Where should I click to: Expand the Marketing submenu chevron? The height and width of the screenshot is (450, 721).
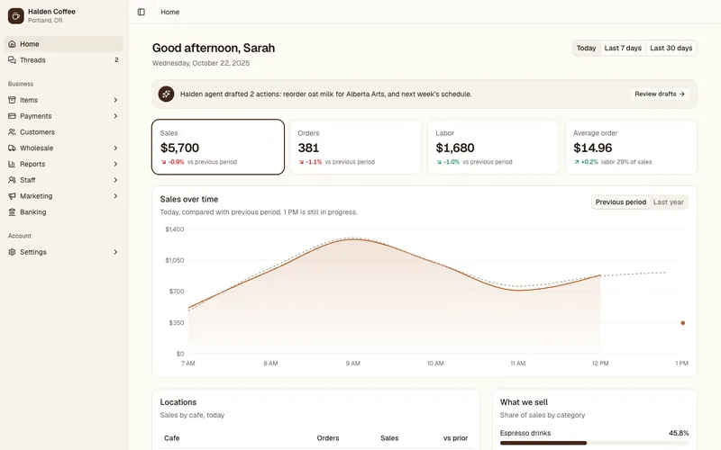pyautogui.click(x=115, y=196)
